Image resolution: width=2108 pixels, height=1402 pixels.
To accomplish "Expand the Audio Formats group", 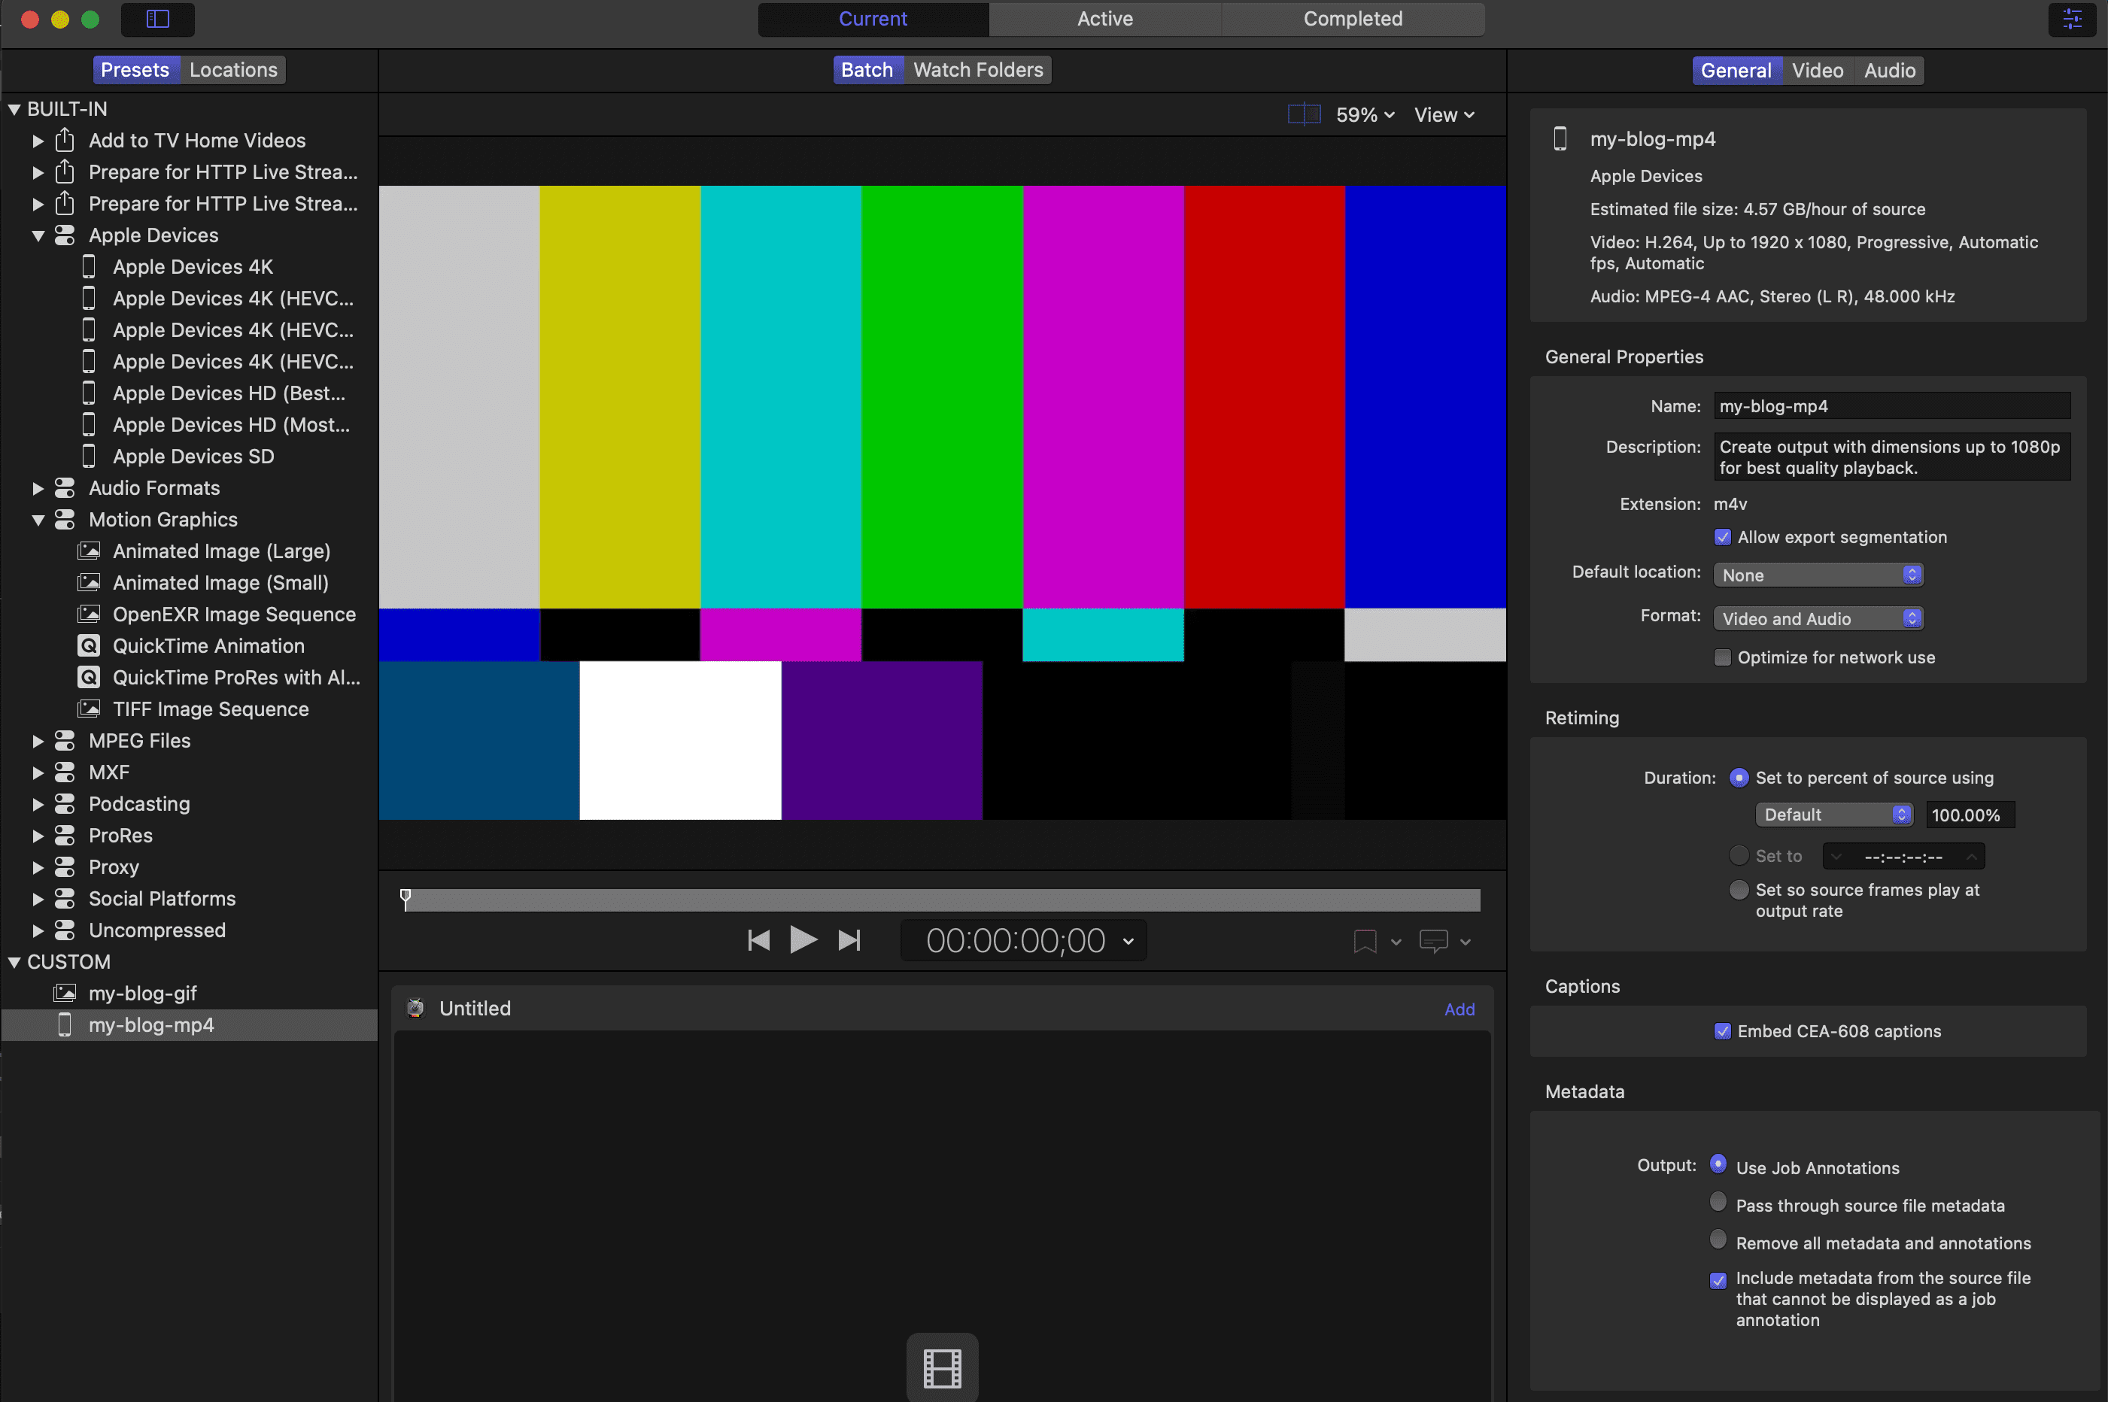I will [x=38, y=488].
